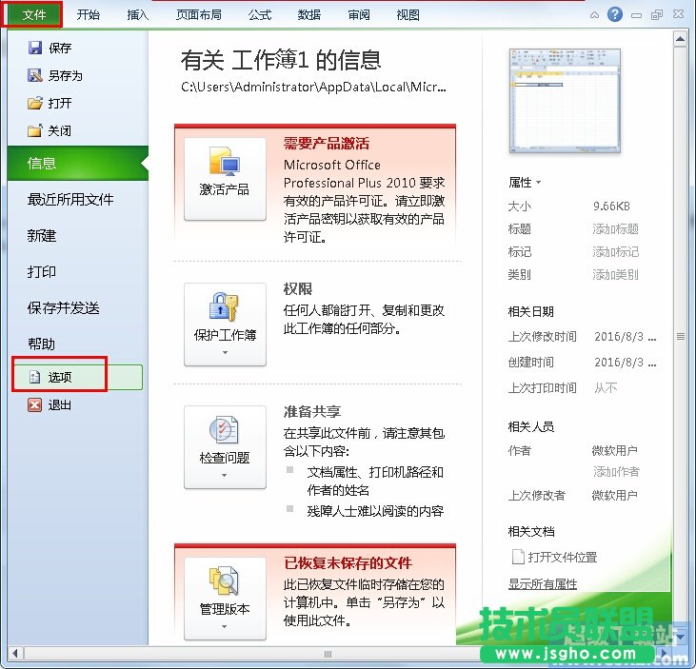Open a file via Open icon
Image resolution: width=696 pixels, height=669 pixels.
[35, 103]
